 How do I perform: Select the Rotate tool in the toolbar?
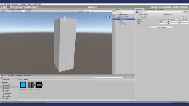pos(9,7)
